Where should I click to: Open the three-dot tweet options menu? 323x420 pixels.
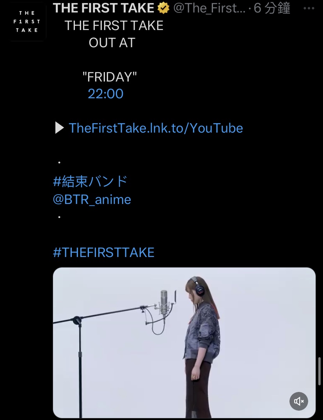pos(309,8)
